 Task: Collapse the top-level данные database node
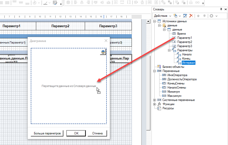159,25
